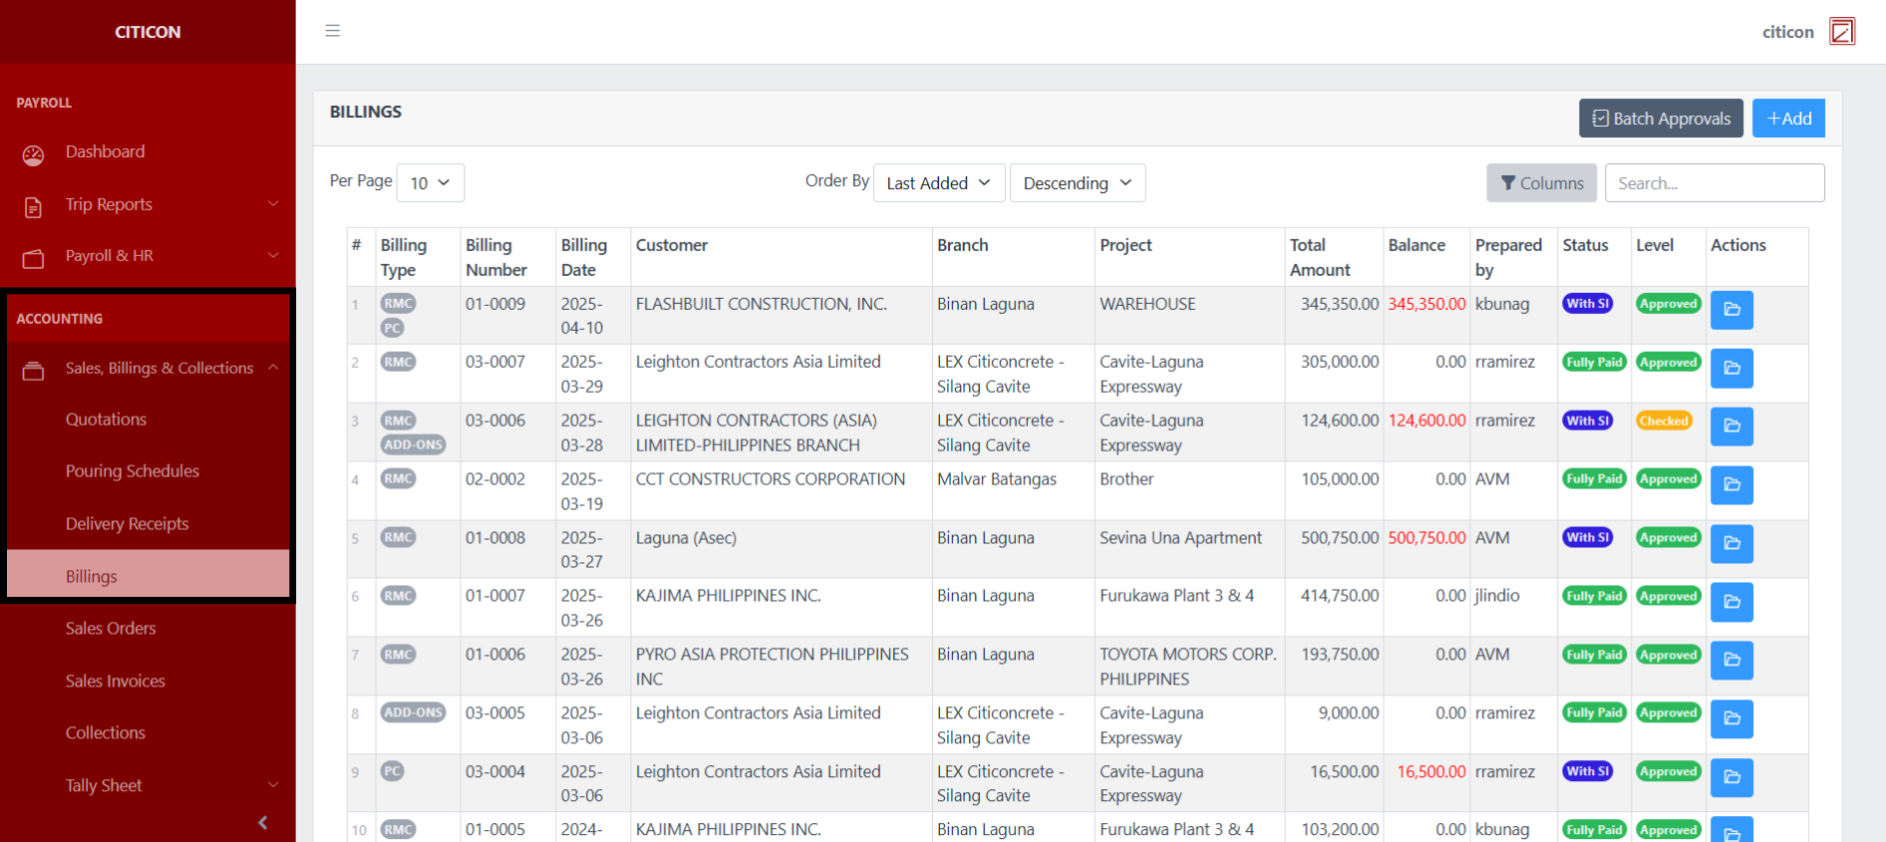Click the Batch Approvals button

pos(1661,119)
